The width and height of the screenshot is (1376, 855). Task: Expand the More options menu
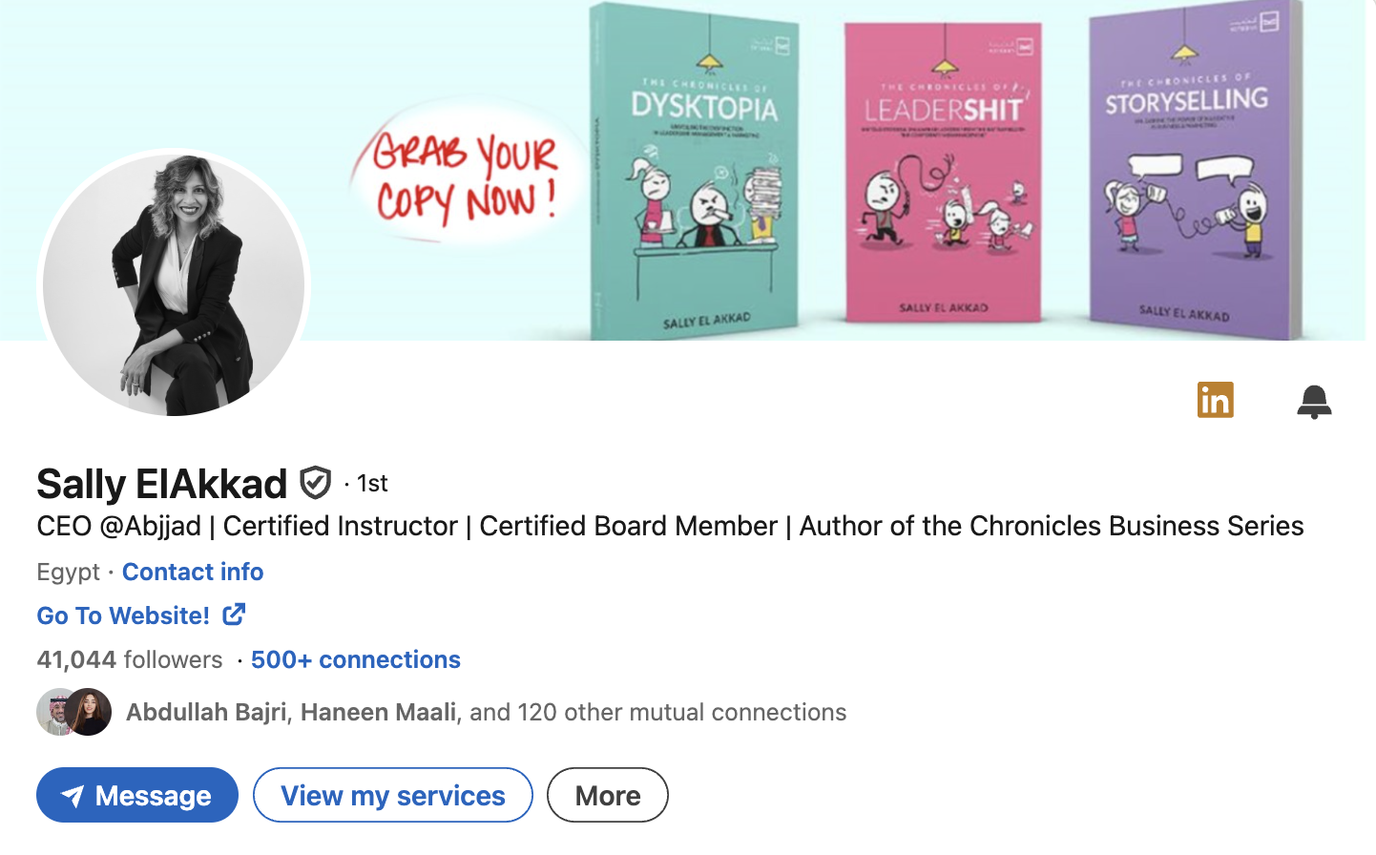point(607,795)
